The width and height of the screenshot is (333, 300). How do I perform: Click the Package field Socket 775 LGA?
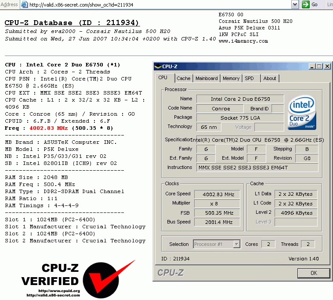coord(240,118)
